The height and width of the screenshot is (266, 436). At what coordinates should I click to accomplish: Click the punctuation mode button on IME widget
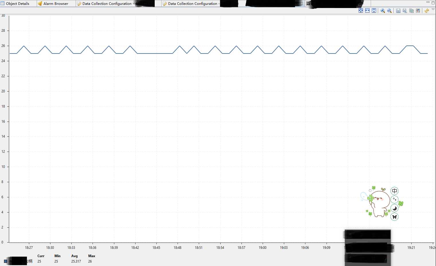pos(394,199)
